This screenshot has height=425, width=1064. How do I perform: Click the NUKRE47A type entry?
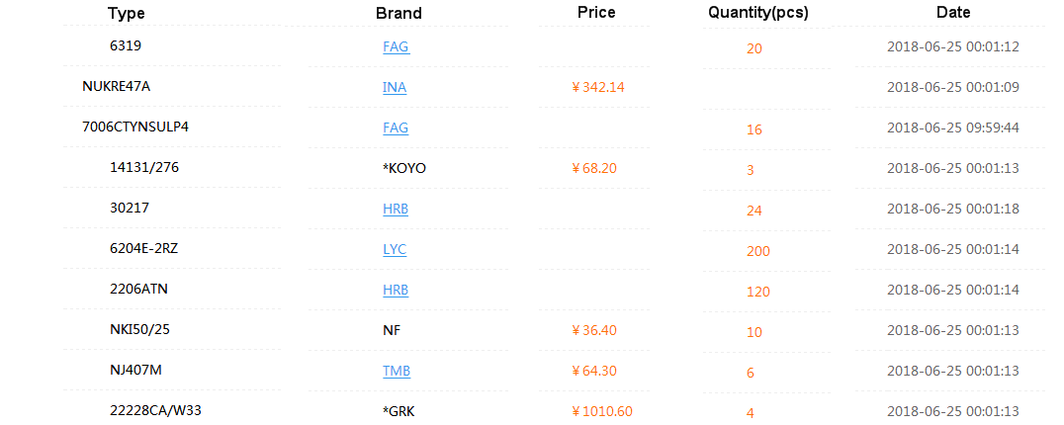tap(116, 86)
